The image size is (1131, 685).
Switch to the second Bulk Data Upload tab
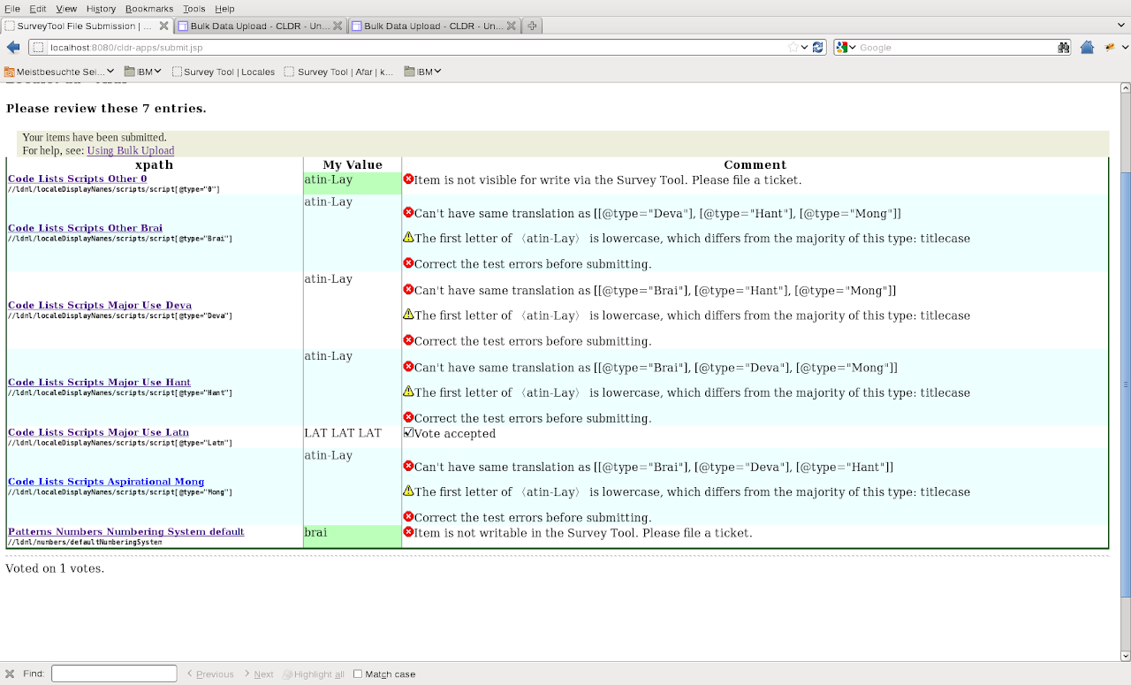tap(435, 26)
